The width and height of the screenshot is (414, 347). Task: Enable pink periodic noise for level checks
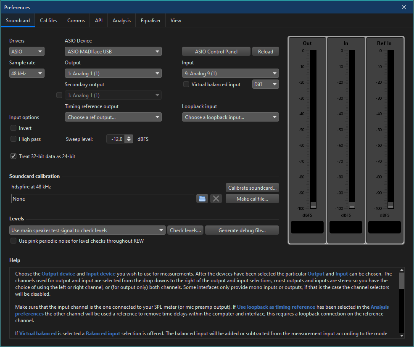pyautogui.click(x=14, y=241)
